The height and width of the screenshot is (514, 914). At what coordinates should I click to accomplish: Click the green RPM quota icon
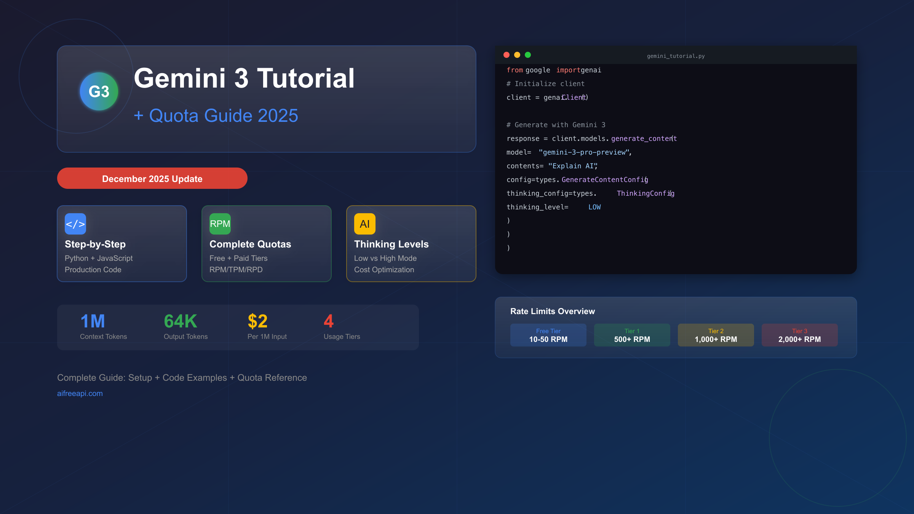pyautogui.click(x=220, y=224)
